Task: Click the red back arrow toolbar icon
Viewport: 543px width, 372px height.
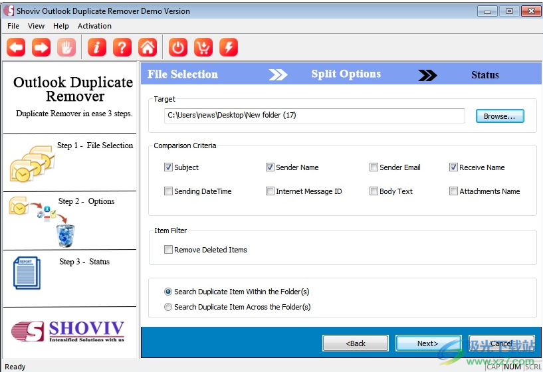Action: [16, 47]
